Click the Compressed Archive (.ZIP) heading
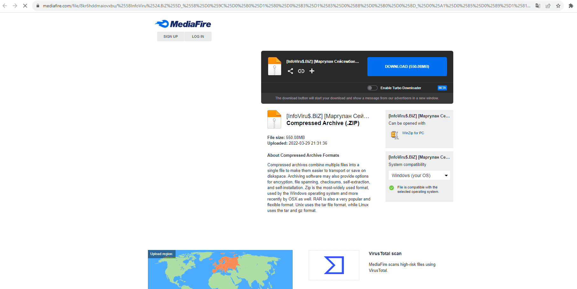577x289 pixels. (323, 123)
